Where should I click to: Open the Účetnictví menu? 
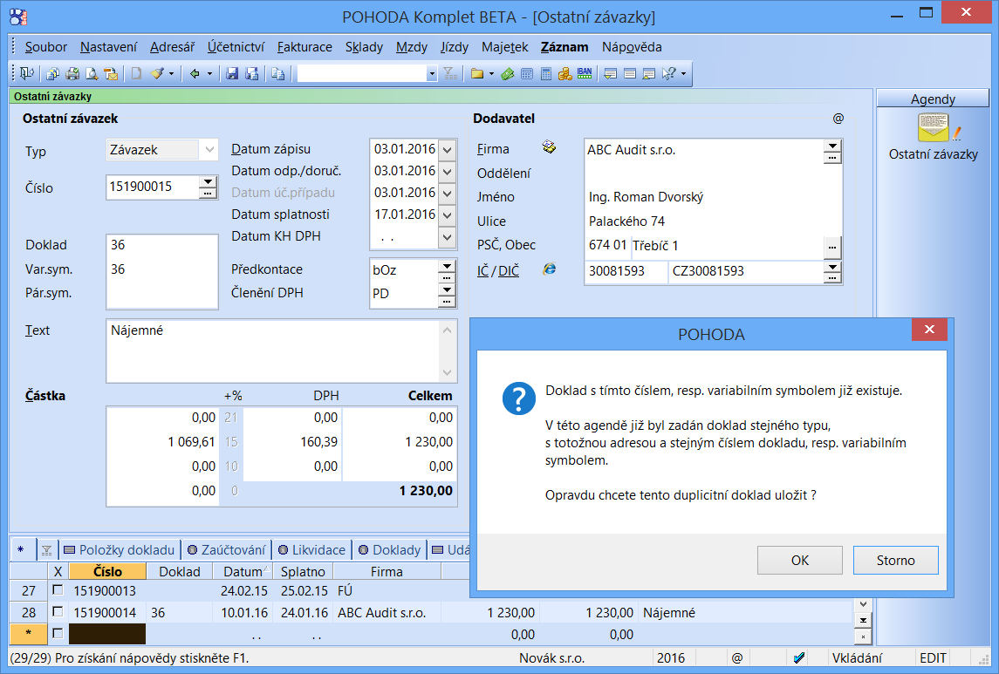236,47
